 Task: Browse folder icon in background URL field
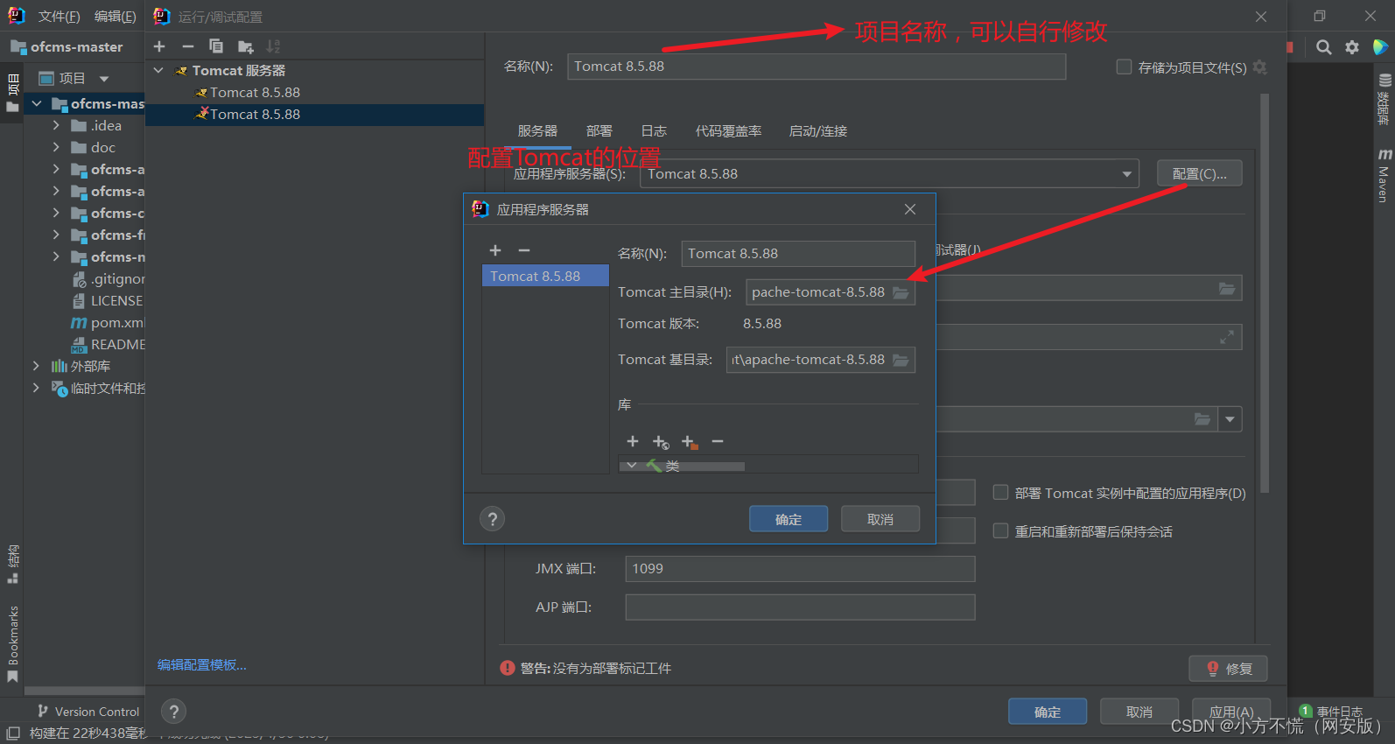[x=1227, y=289]
